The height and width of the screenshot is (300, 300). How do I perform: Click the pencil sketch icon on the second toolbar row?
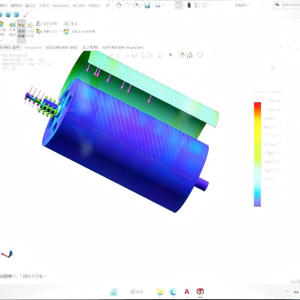(x=26, y=15)
